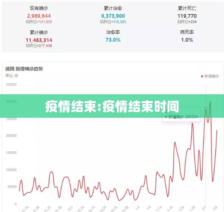The height and width of the screenshot is (212, 224).
Task: Click the 11.25 date axis label
Action: [x=47, y=209]
